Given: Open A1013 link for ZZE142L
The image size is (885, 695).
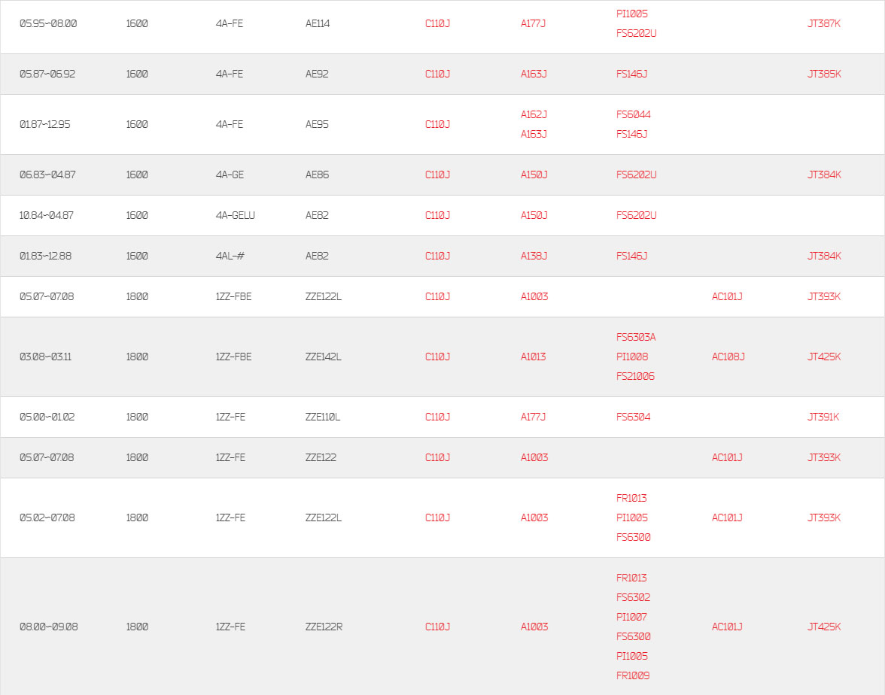Looking at the screenshot, I should 533,357.
